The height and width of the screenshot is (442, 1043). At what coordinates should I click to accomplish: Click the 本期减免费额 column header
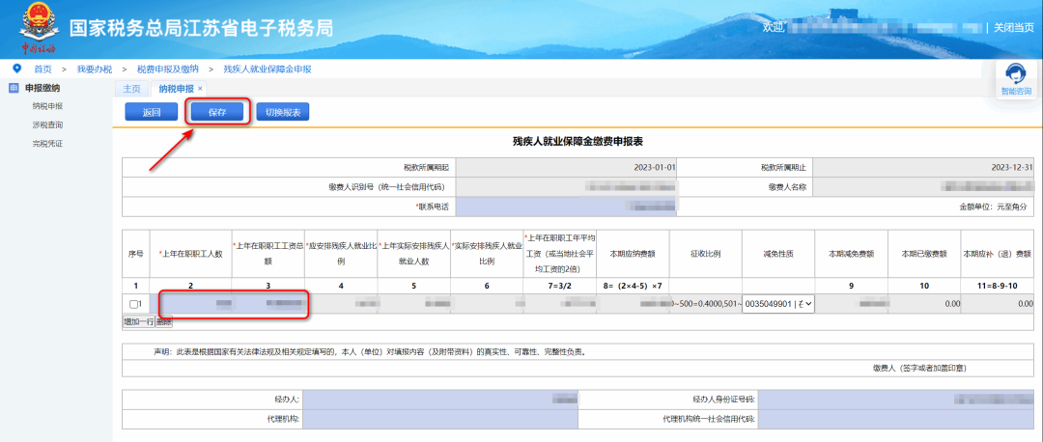(x=852, y=254)
